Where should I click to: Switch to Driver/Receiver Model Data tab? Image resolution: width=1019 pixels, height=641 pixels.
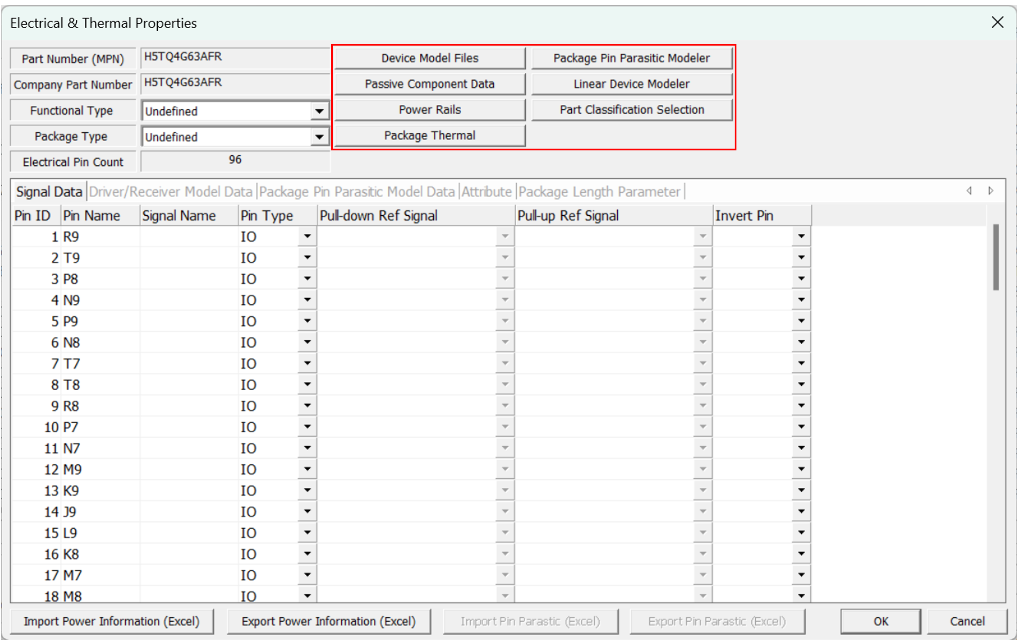171,192
